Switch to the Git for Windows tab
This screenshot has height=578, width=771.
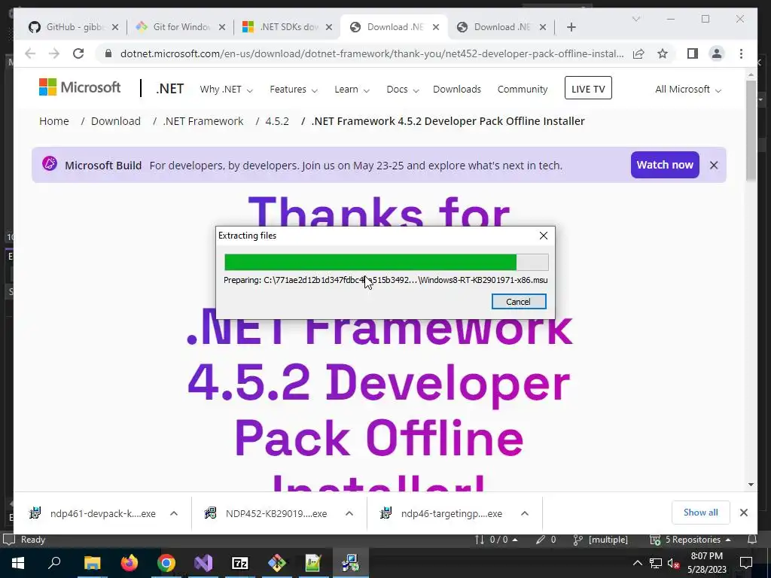181,27
